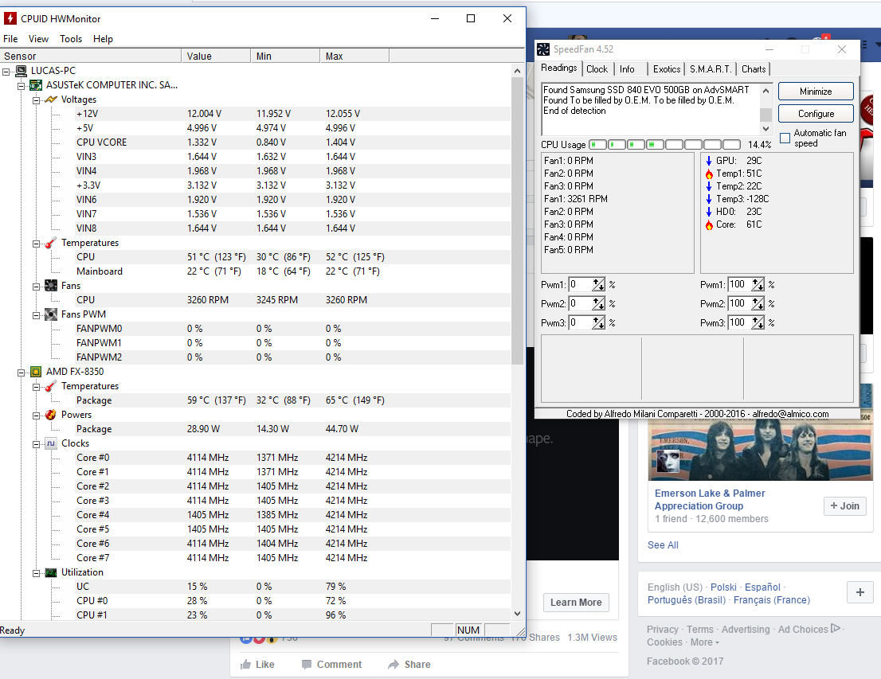
Task: Open Emerson Lake & Palmer Appreciation Group link
Action: (x=710, y=499)
